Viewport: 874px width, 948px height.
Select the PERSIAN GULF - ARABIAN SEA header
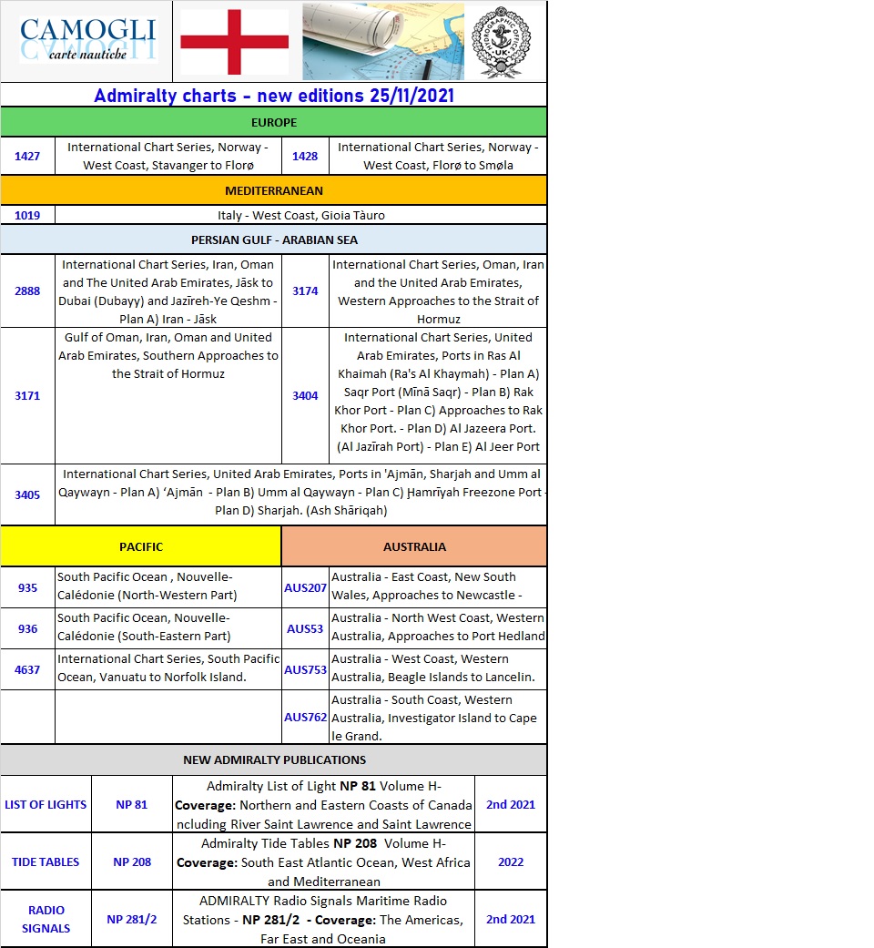tap(274, 240)
